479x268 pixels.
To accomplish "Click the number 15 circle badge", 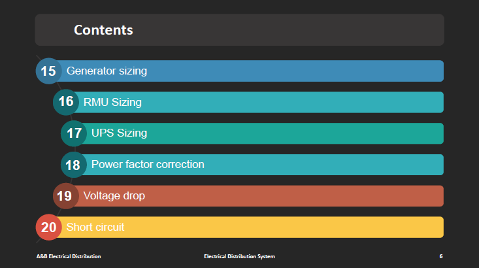I will tap(49, 71).
